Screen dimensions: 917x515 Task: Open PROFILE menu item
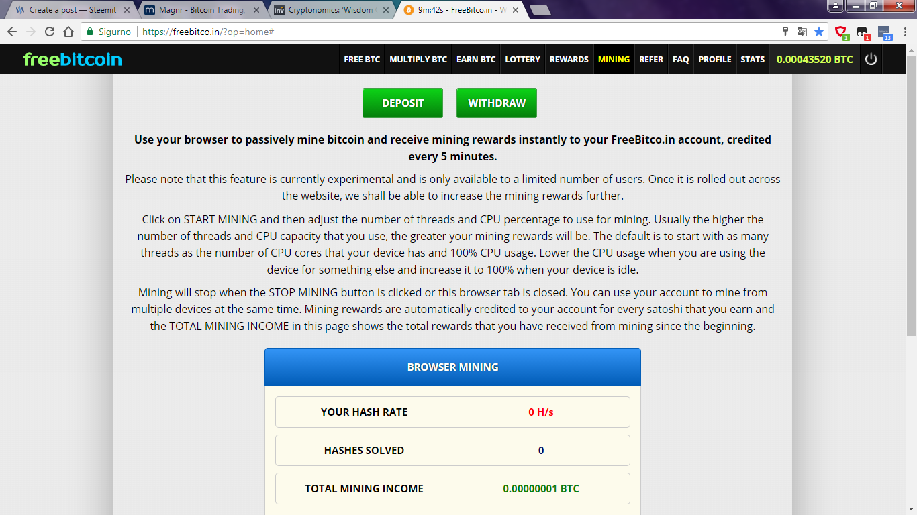click(715, 60)
